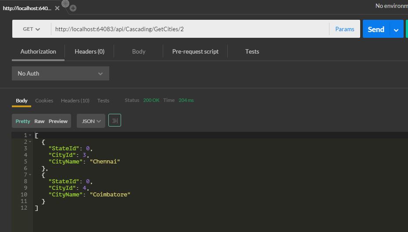The height and width of the screenshot is (232, 408).
Task: Close the localhost request tab
Action: (x=57, y=8)
